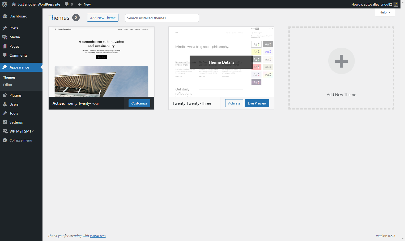Image resolution: width=405 pixels, height=241 pixels.
Task: Open Theme Details for Twenty Twenty-Three
Action: 221,62
